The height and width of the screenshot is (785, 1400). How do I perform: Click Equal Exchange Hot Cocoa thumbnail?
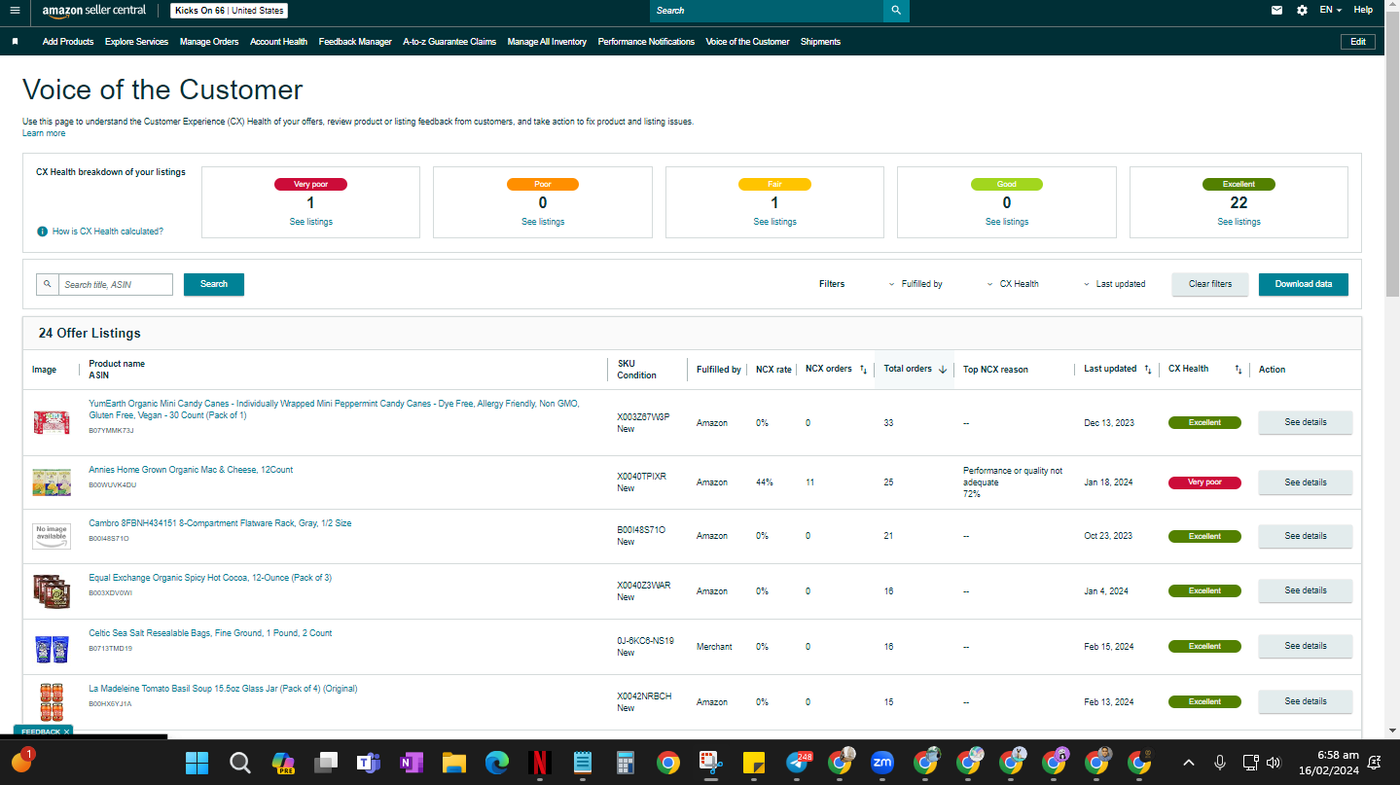coord(52,591)
